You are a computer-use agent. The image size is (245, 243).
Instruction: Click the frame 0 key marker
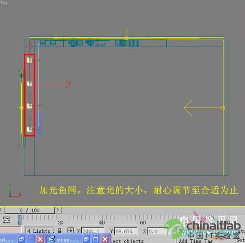[x=19, y=220]
